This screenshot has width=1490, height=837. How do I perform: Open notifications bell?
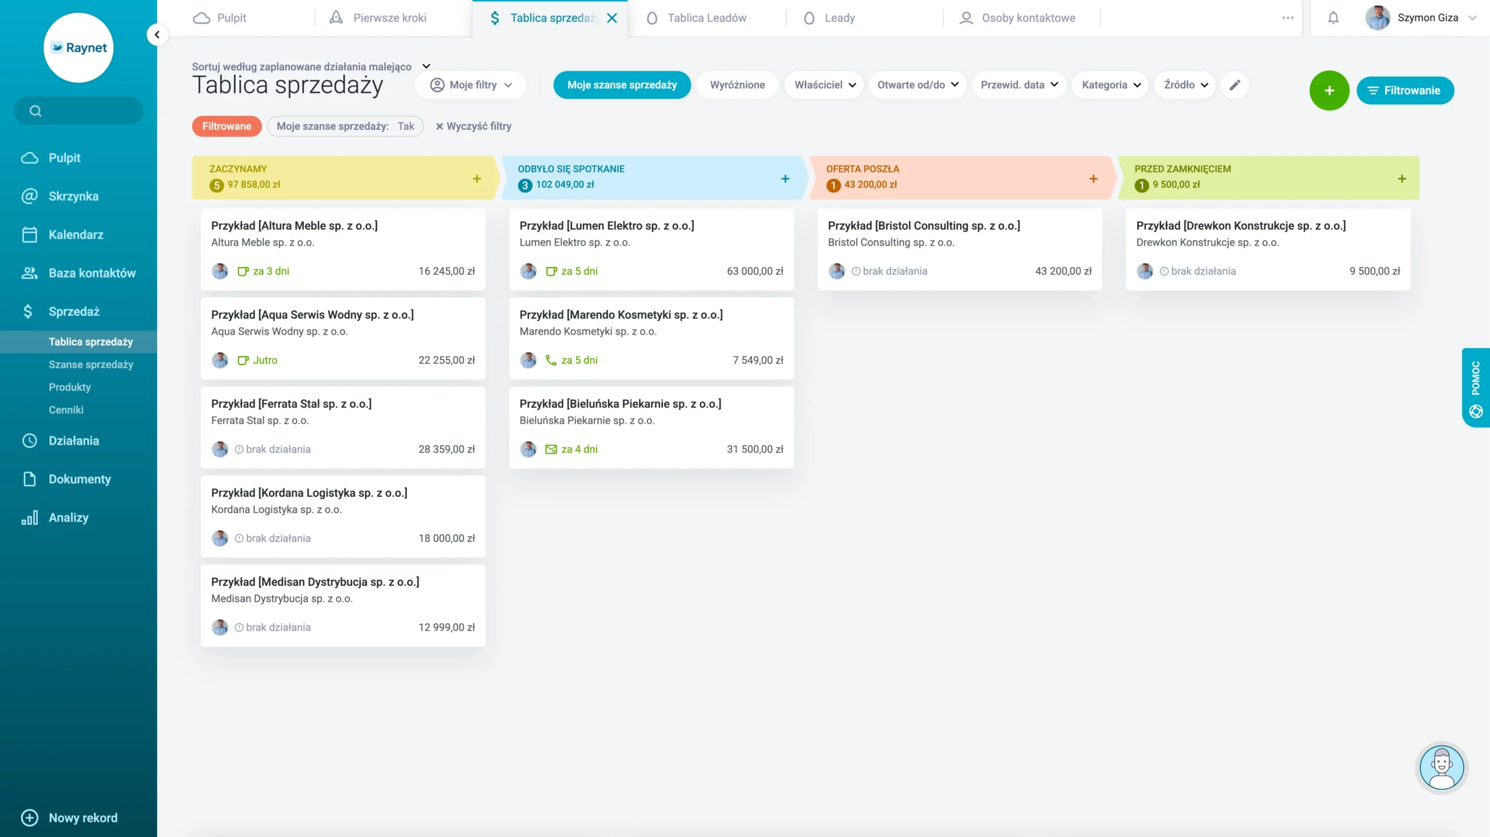[x=1333, y=18]
